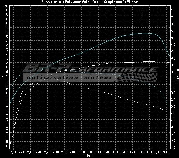Image resolution: width=179 pixels, height=158 pixels.
Task: Click the 3,000 tick on the rpm axis
Action: (x=90, y=152)
